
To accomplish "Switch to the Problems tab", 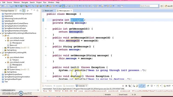I will [47, 86].
